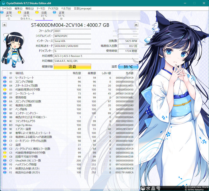Go to next disk with right arrow

[136, 25]
